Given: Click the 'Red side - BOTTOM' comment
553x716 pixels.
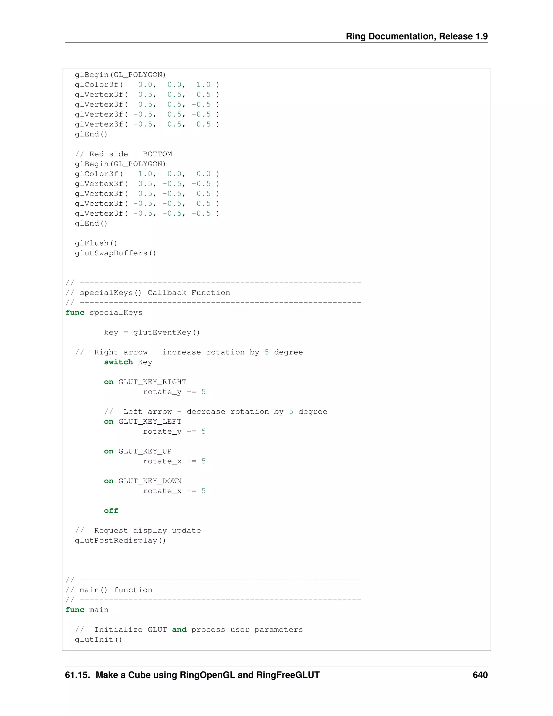Looking at the screenshot, I should pos(123,154).
